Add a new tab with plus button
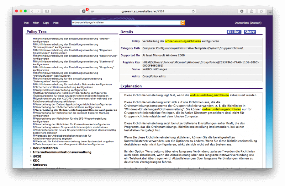The width and height of the screenshot is (285, 186). (270, 12)
